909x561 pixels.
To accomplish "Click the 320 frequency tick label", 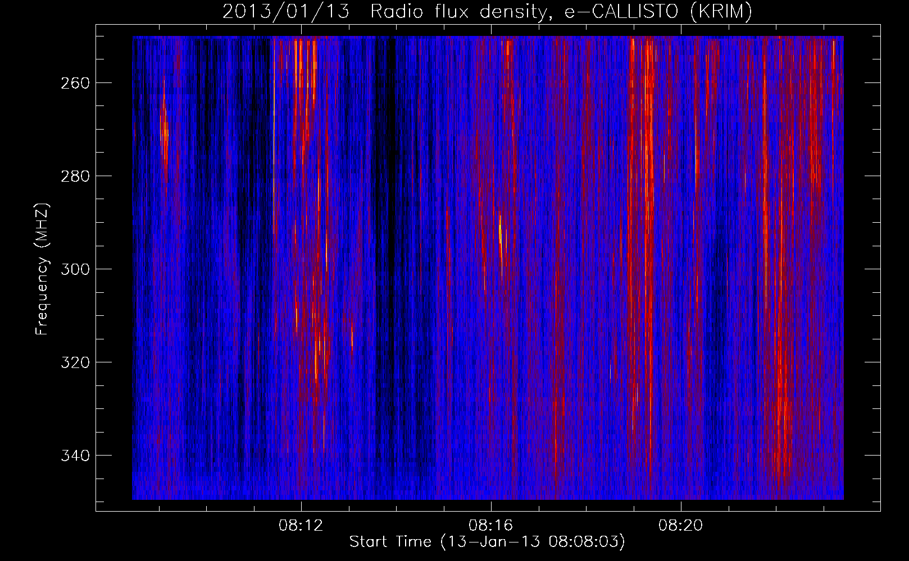I will (75, 362).
